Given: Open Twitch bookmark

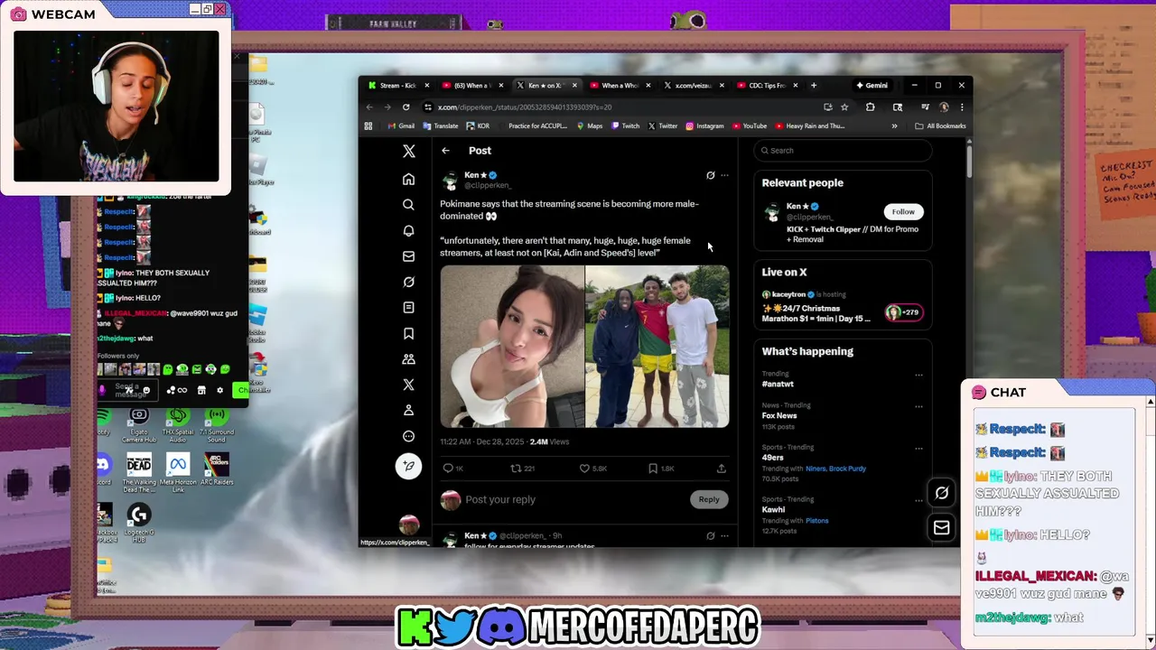Looking at the screenshot, I should [625, 126].
